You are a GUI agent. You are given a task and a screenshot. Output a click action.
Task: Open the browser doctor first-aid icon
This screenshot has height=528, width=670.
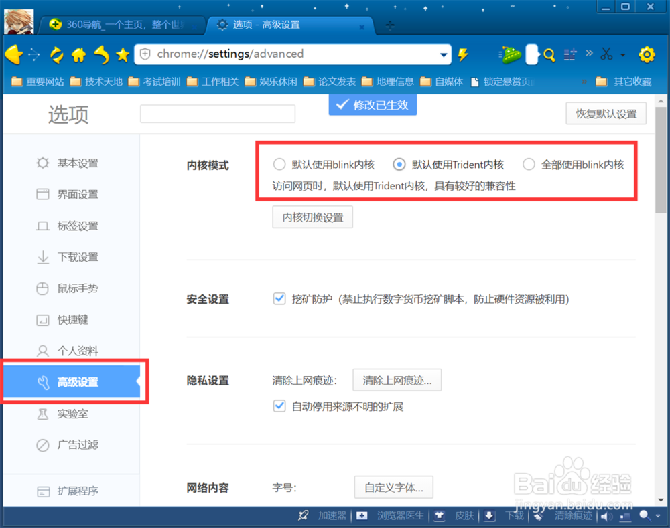362,516
